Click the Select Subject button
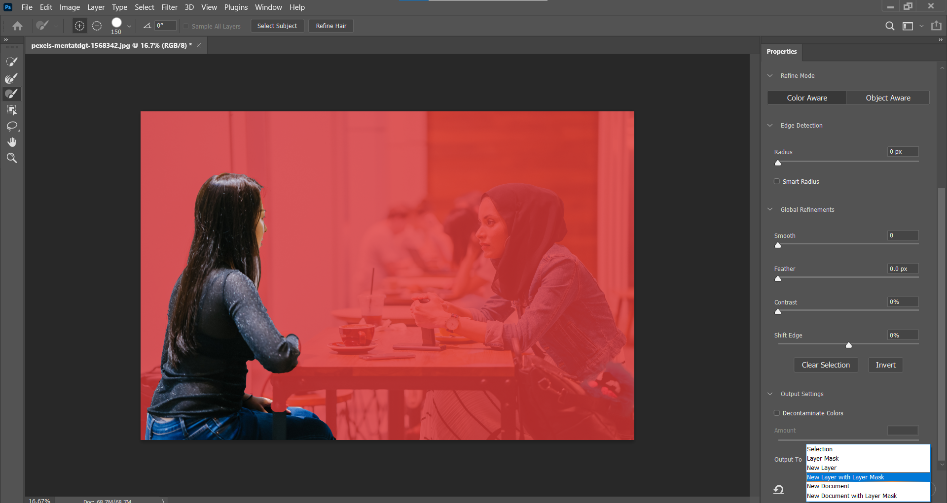This screenshot has height=503, width=947. (277, 26)
